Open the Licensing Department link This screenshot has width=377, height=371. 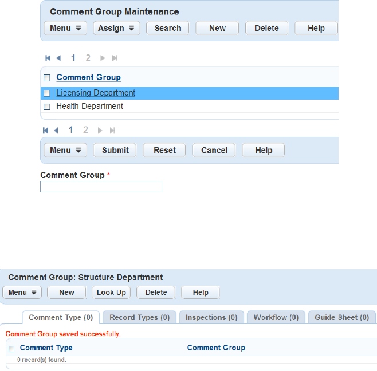[x=96, y=93]
